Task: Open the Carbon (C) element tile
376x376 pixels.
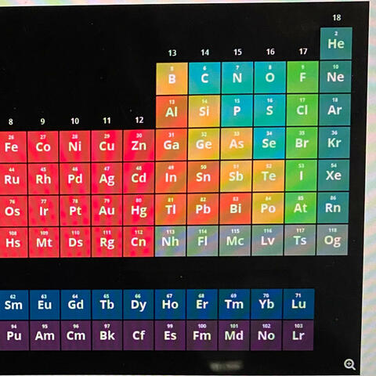Action: 204,78
